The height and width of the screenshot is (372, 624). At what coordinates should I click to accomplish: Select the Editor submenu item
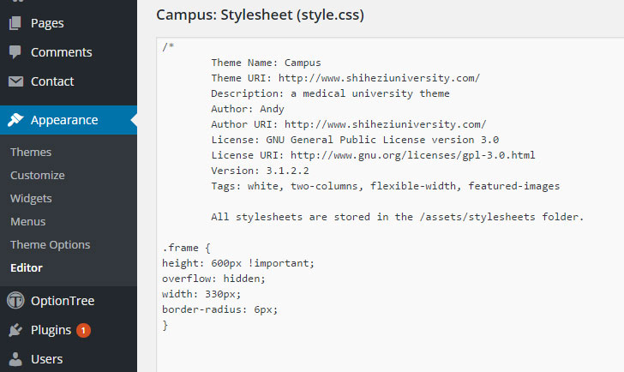pos(27,267)
